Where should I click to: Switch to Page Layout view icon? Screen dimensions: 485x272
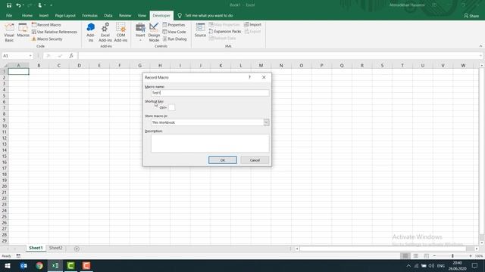coord(416,255)
